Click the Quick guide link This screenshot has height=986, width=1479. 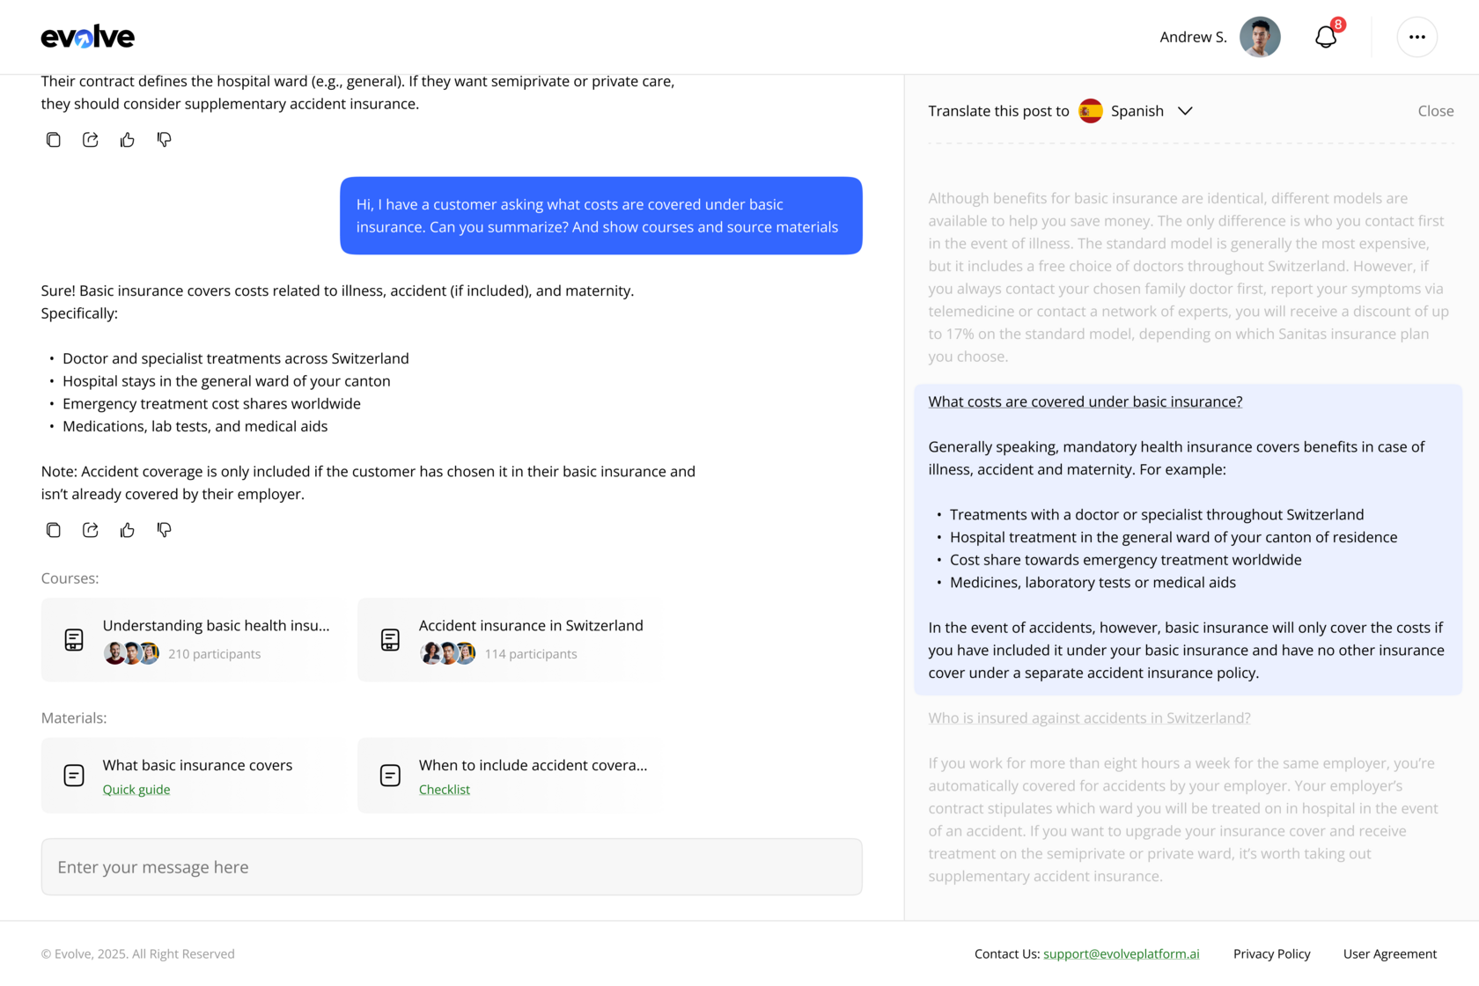(x=136, y=789)
